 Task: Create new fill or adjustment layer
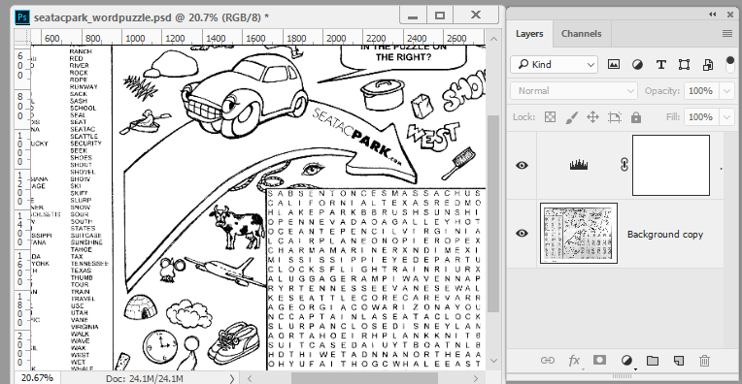click(626, 361)
